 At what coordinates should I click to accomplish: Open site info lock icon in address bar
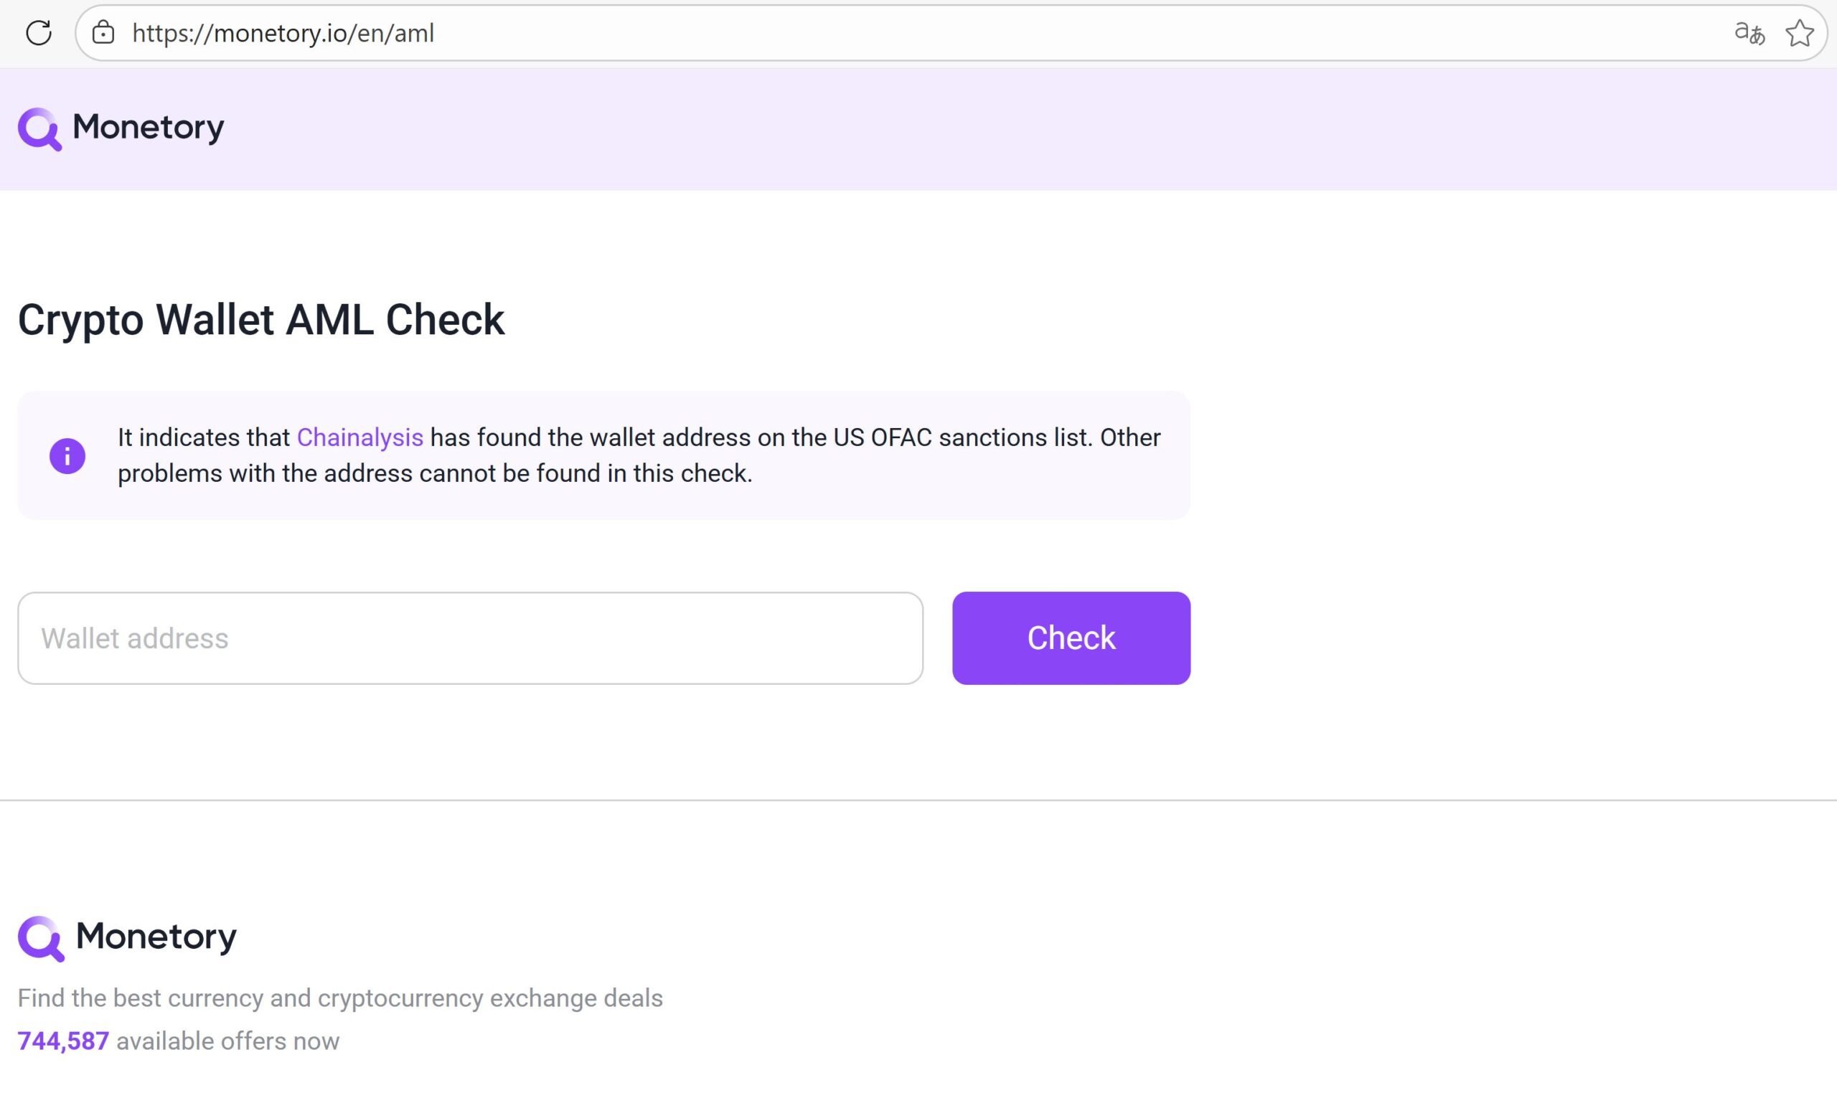click(x=103, y=32)
